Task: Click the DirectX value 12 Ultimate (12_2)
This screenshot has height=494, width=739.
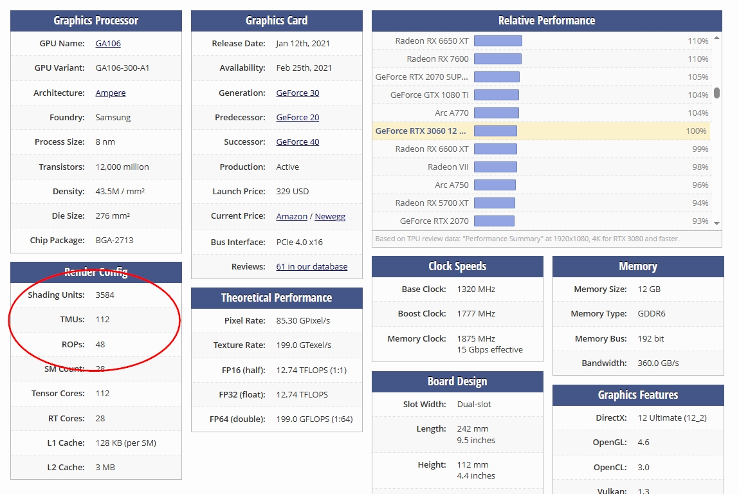Action: pos(672,418)
